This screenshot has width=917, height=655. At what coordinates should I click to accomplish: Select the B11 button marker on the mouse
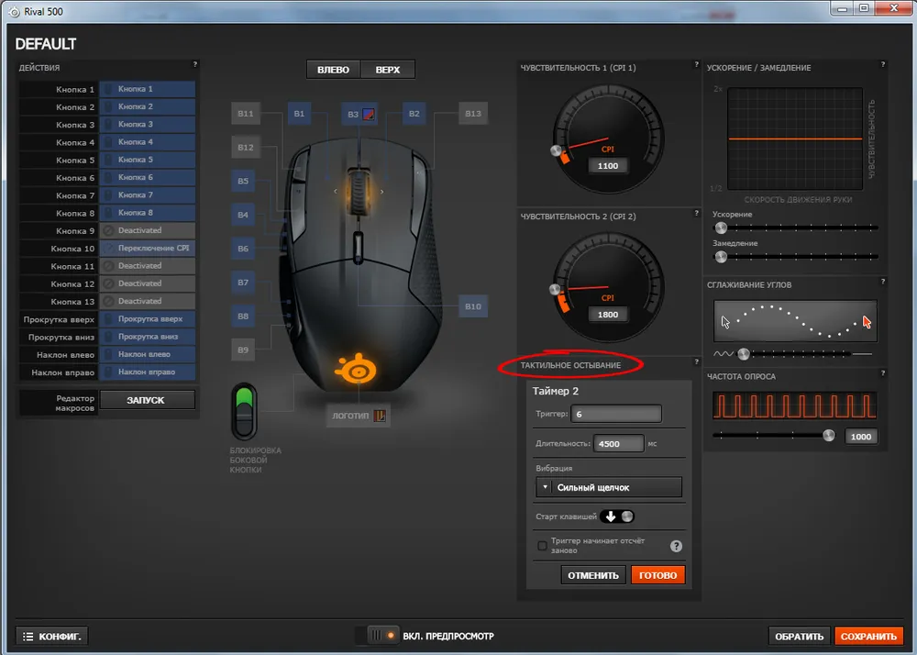(245, 114)
